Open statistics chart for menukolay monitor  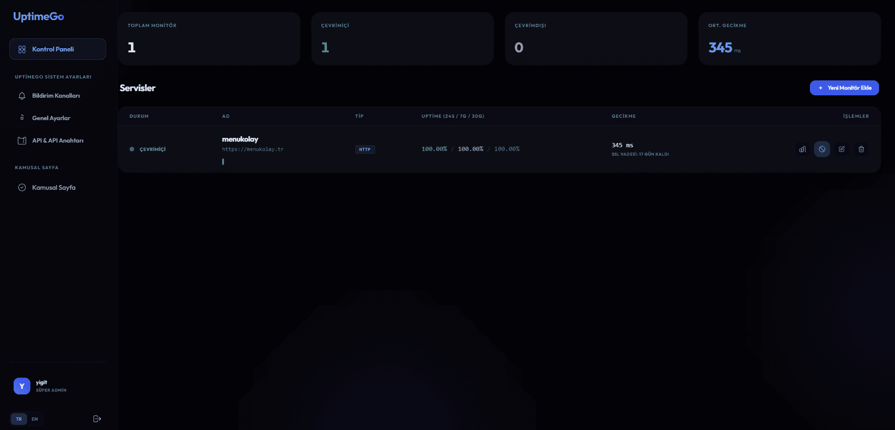pyautogui.click(x=802, y=149)
